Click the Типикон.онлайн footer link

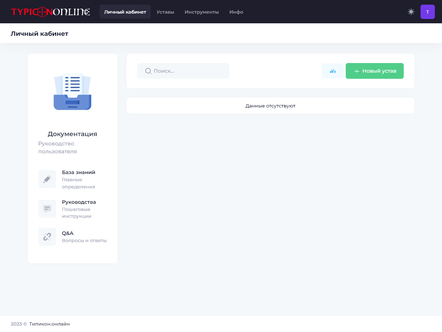50,324
